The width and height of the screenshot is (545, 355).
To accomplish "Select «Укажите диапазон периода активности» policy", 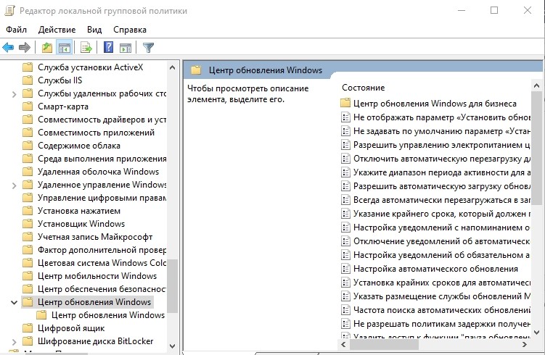I will pos(442,172).
